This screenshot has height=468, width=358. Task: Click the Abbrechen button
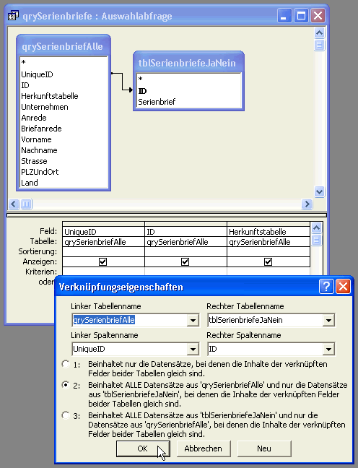[x=204, y=448]
